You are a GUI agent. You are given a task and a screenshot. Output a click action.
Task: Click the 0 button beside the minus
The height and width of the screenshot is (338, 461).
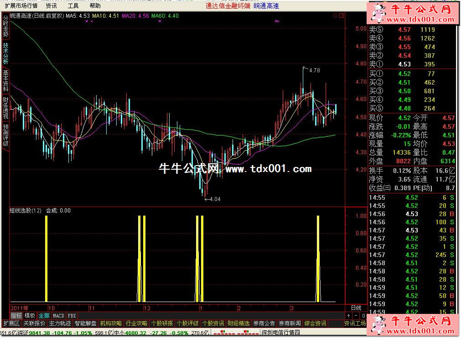[x=363, y=316]
